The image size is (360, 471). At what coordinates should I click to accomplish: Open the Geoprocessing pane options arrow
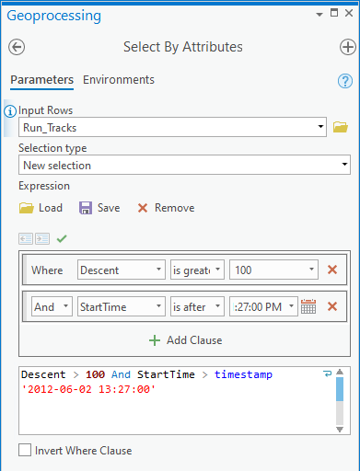coord(319,15)
